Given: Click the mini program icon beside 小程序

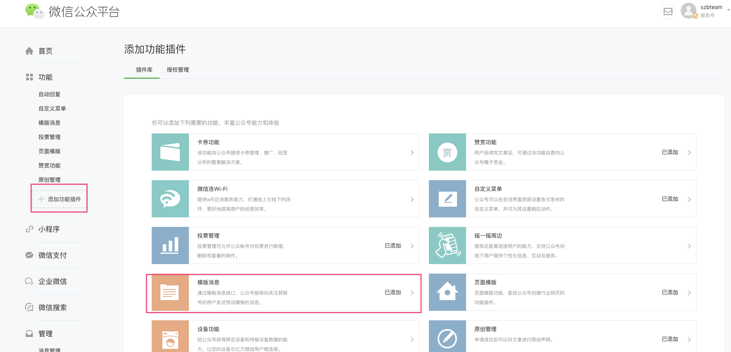Looking at the screenshot, I should [29, 229].
